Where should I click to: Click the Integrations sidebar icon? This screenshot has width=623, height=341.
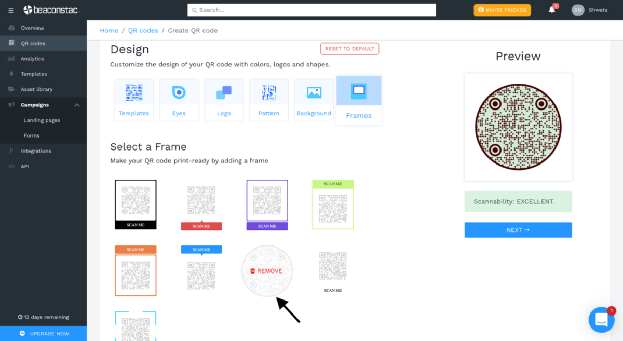[x=11, y=151]
